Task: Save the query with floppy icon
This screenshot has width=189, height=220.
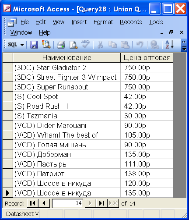Action: pyautogui.click(x=34, y=45)
